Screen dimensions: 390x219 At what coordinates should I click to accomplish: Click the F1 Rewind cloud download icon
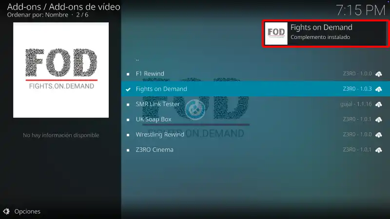coord(379,74)
